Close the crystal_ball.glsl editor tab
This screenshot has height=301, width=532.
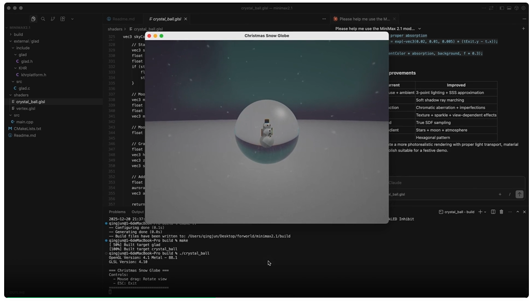pos(186,19)
